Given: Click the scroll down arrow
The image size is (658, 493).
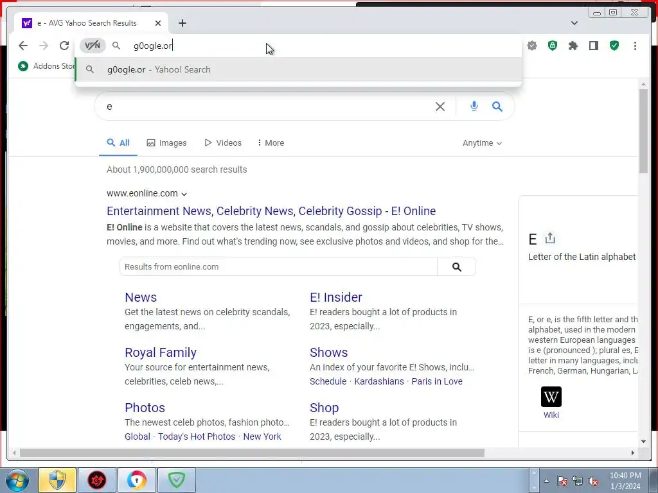Looking at the screenshot, I should click(643, 442).
